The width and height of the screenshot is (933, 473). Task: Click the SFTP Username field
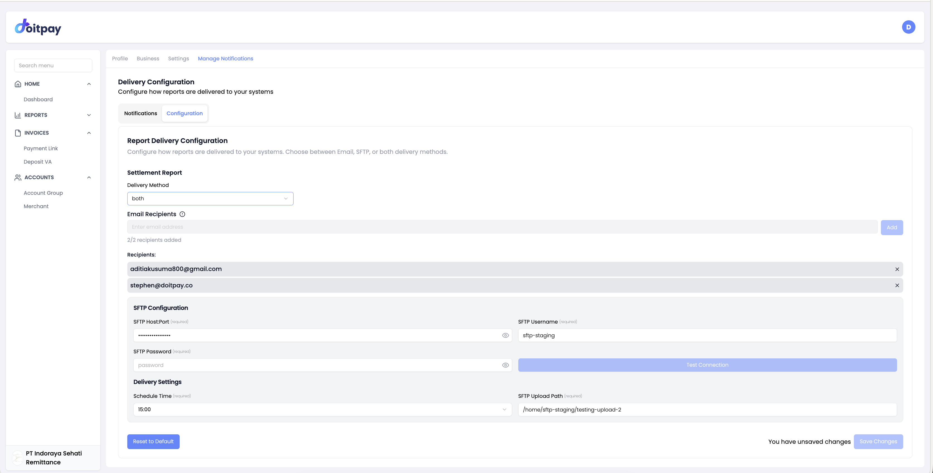707,336
